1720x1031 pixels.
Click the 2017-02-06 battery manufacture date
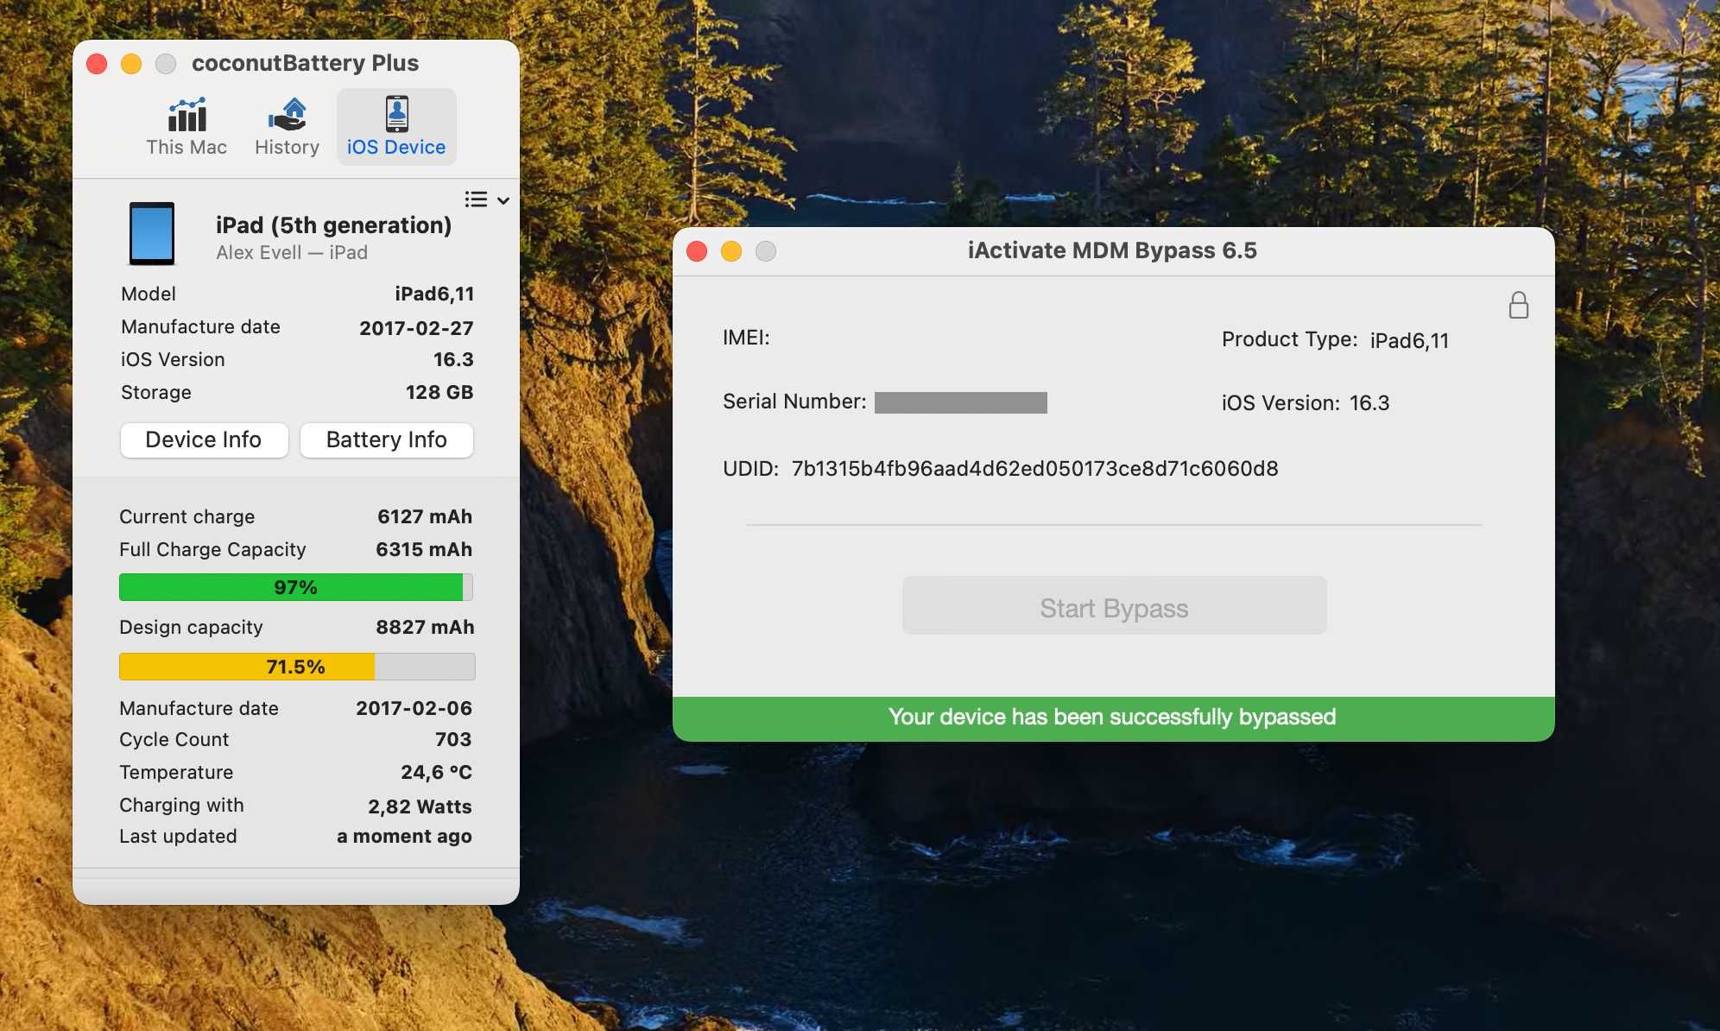point(414,709)
